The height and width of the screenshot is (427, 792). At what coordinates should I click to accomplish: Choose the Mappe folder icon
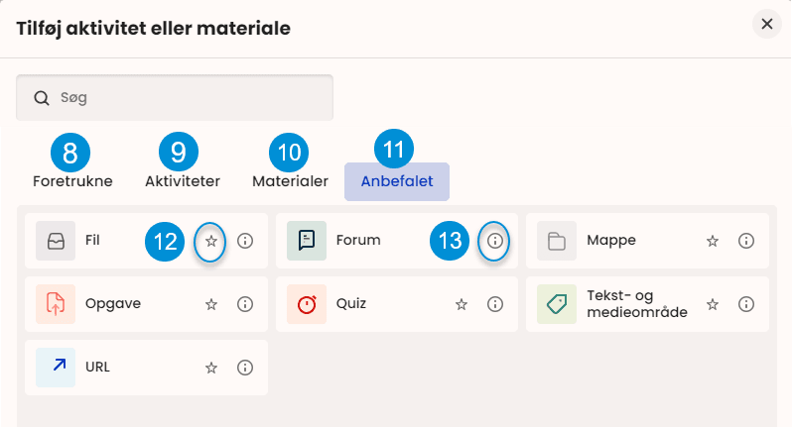click(x=556, y=240)
